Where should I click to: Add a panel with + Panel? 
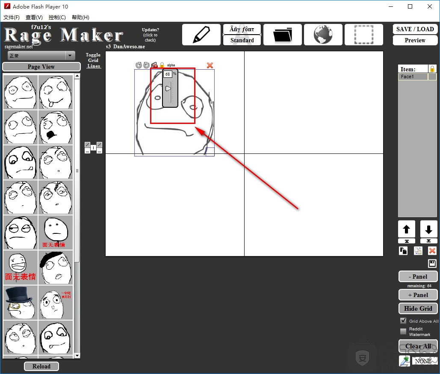[x=418, y=295]
